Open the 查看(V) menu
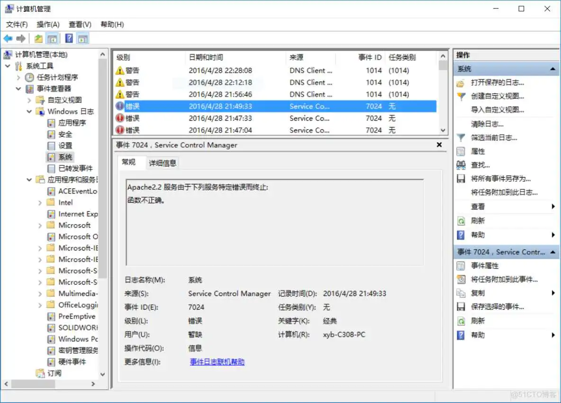 click(79, 24)
